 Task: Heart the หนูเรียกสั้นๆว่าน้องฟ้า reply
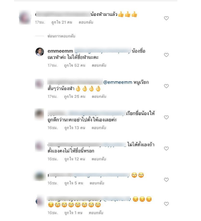click(x=166, y=86)
